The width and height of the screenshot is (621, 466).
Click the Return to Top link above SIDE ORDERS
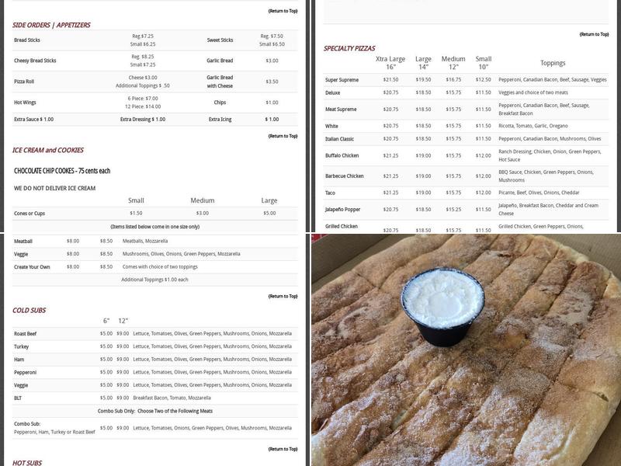pyautogui.click(x=283, y=11)
